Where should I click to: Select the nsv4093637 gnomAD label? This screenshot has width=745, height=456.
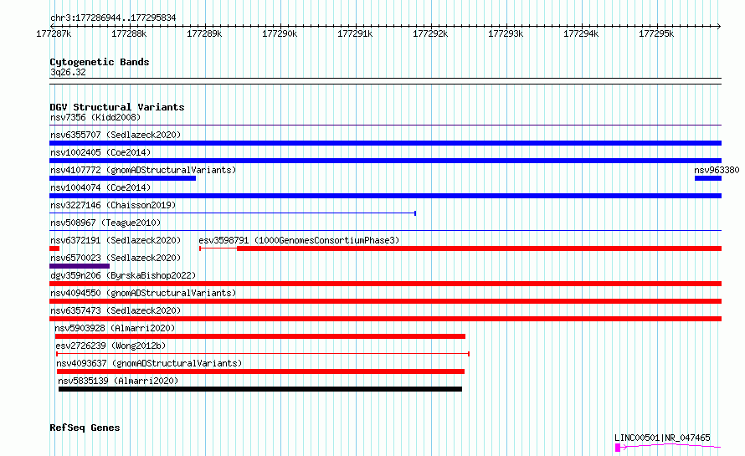click(149, 363)
